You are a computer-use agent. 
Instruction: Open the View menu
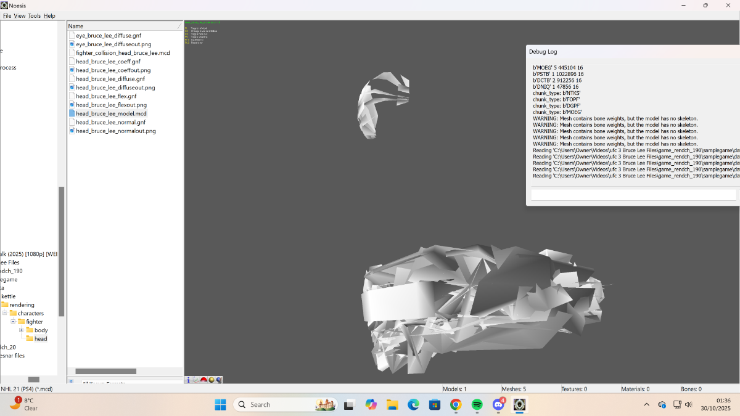[x=20, y=16]
